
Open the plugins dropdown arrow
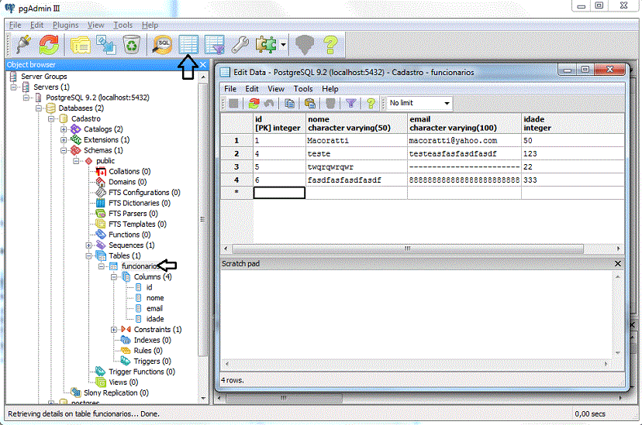point(283,45)
